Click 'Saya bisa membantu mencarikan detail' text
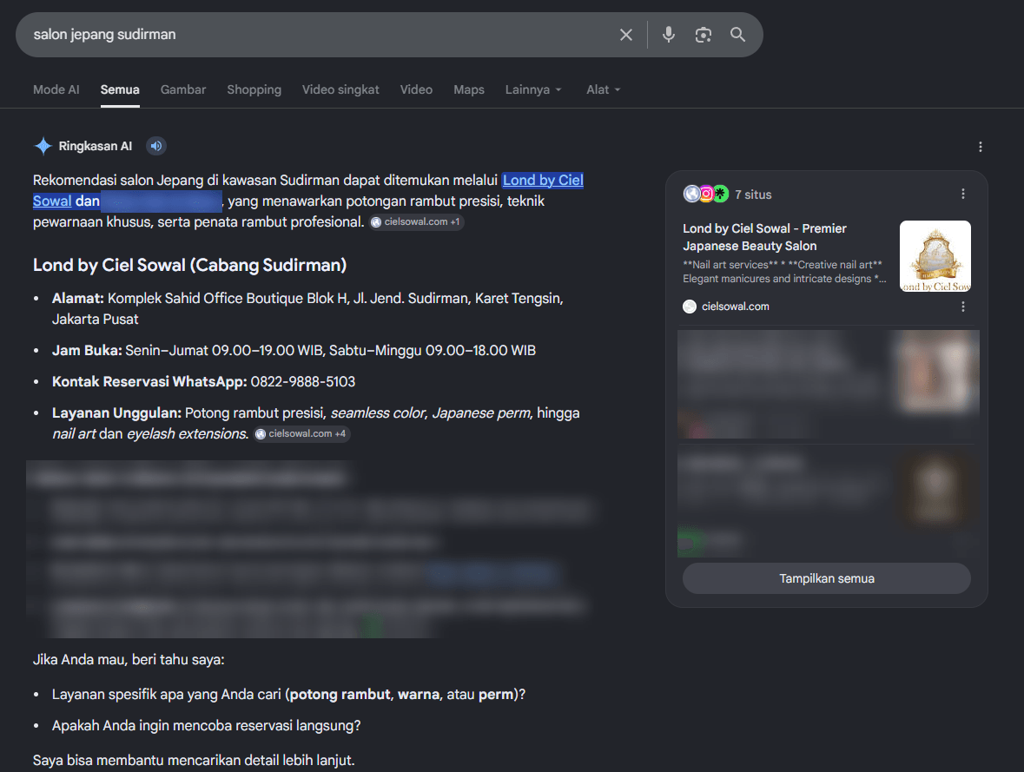Image resolution: width=1024 pixels, height=772 pixels. coord(194,760)
